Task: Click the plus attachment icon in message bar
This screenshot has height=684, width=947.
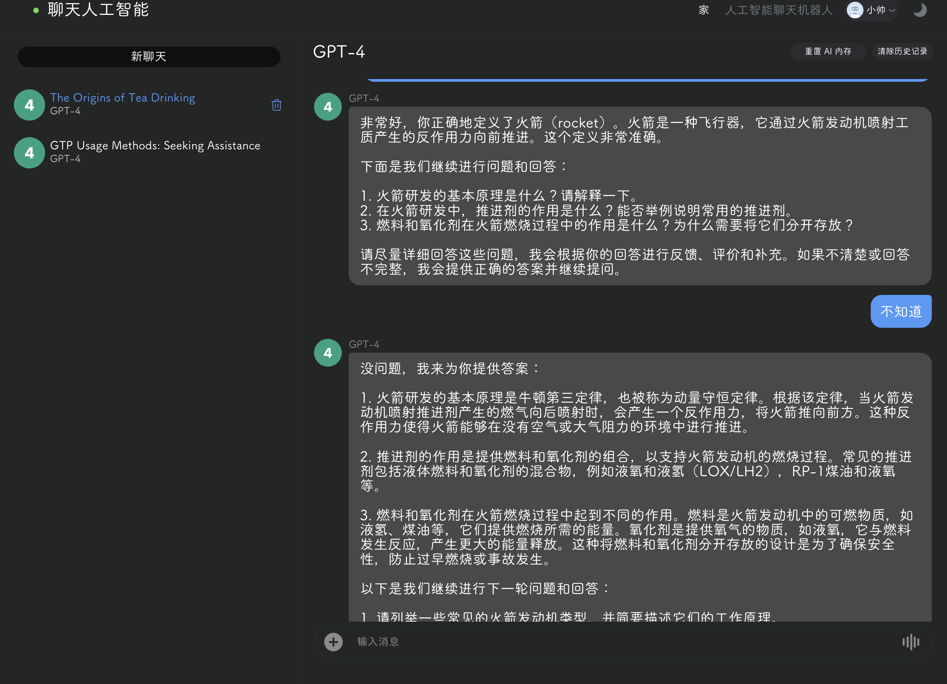Action: [x=333, y=642]
